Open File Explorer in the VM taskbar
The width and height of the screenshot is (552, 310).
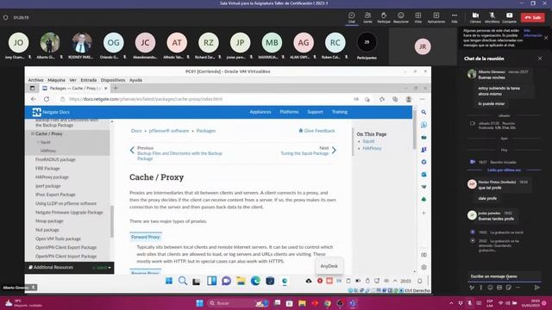pos(241,281)
